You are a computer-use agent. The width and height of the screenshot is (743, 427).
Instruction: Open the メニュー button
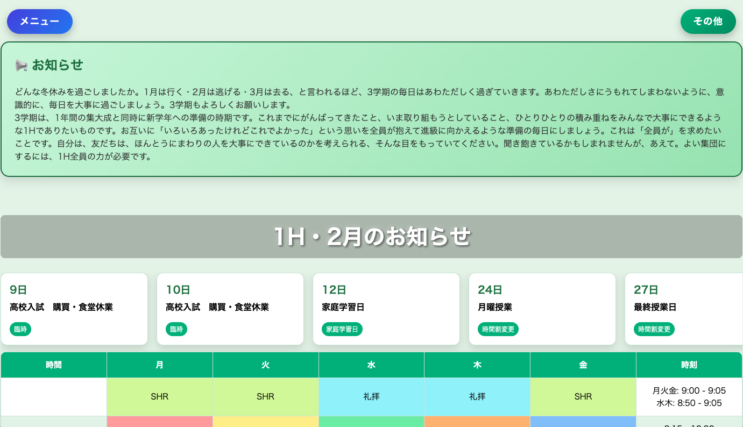(39, 22)
